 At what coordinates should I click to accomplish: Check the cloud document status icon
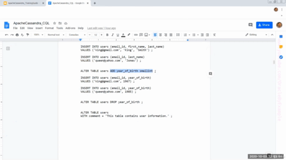coord(66,23)
